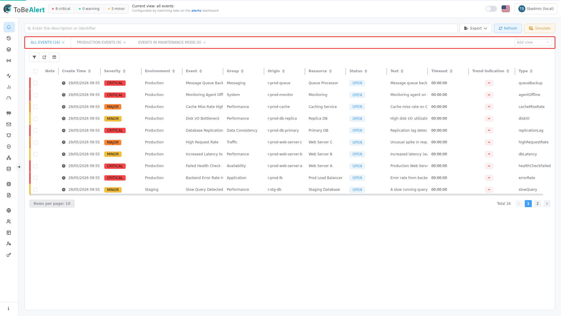The height and width of the screenshot is (316, 561).
Task: Open the stacked layers sidebar icon
Action: click(9, 49)
